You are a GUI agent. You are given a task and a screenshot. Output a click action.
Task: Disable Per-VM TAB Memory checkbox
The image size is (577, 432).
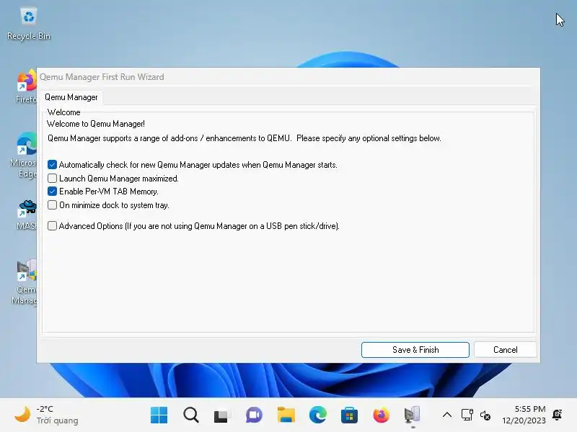tap(52, 192)
